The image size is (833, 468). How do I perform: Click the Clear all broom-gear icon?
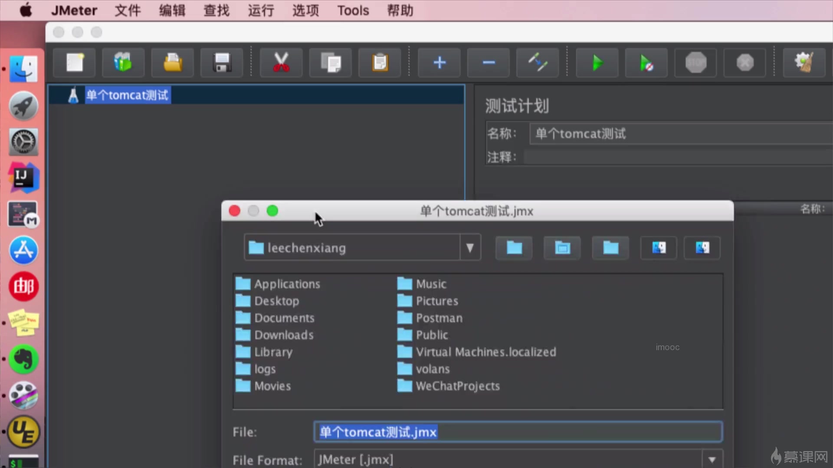pos(803,63)
